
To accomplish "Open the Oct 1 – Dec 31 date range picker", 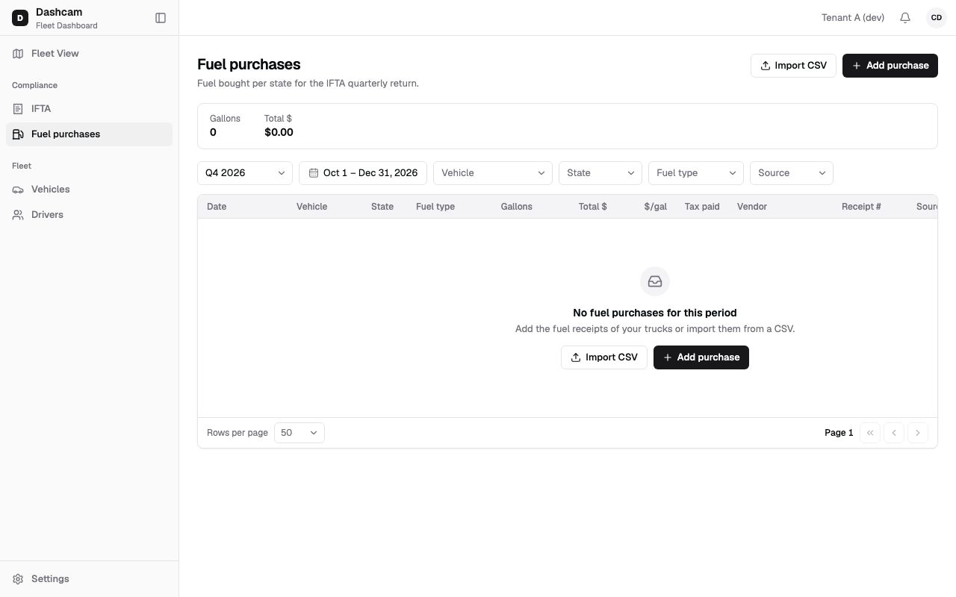I will (363, 173).
